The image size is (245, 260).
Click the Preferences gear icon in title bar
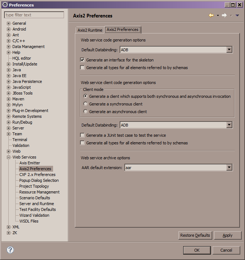tap(5, 5)
